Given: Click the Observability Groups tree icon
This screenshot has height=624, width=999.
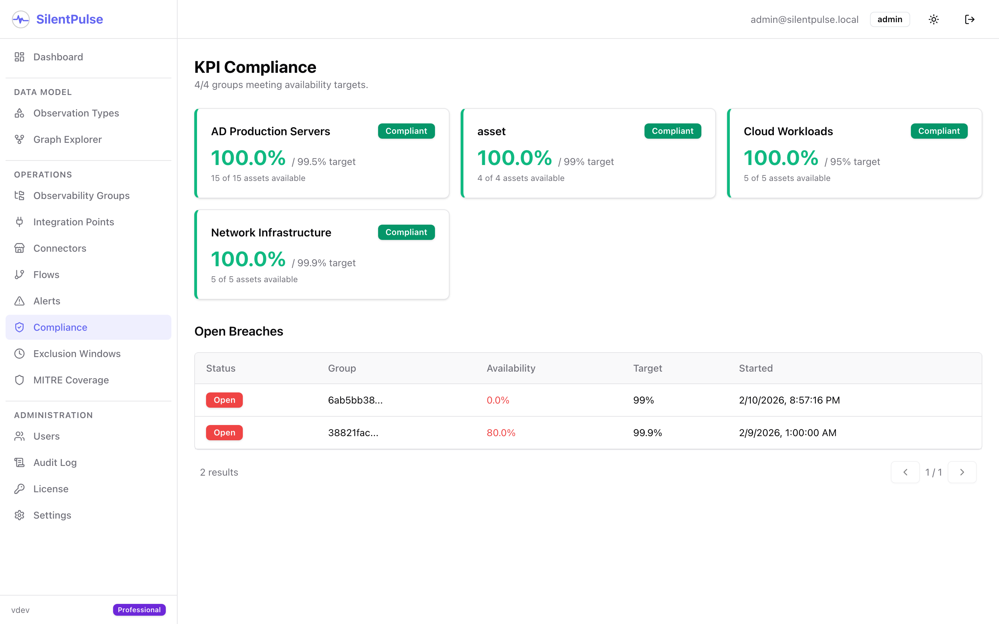Looking at the screenshot, I should click(x=19, y=196).
